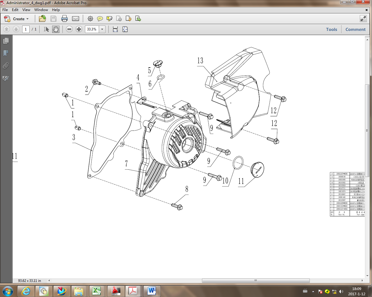The height and width of the screenshot is (297, 372).
Task: Open the View menu
Action: (x=26, y=10)
